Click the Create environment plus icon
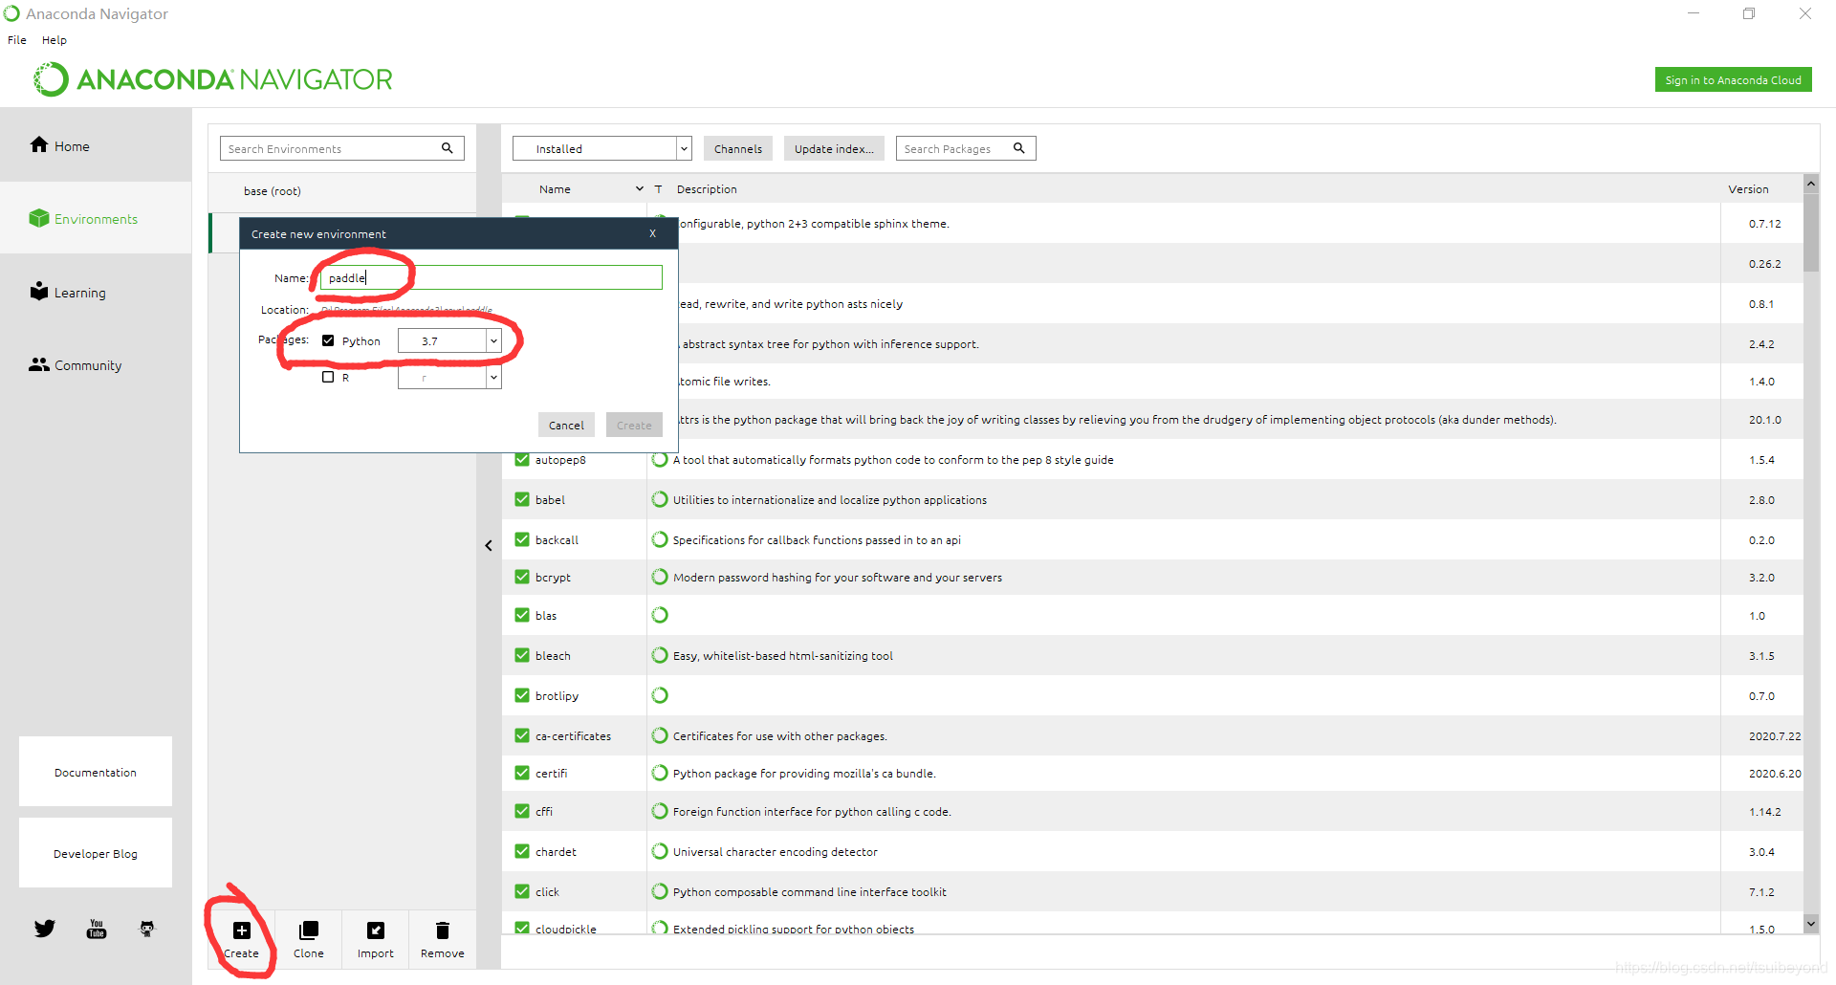Screen dimensions: 1836x985 (x=242, y=930)
